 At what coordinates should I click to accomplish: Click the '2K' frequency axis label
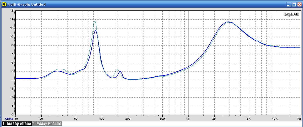click(214, 118)
